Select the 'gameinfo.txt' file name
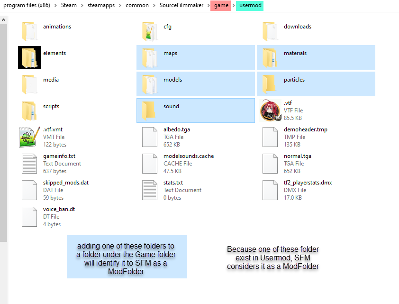 point(59,156)
